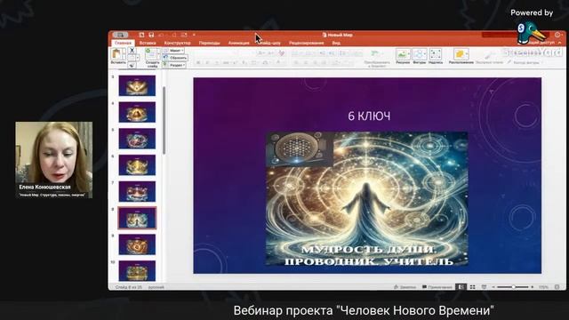This screenshot has width=569, height=320.
Task: Open the Конструктор (Design) ribbon tab
Action: coord(178,43)
